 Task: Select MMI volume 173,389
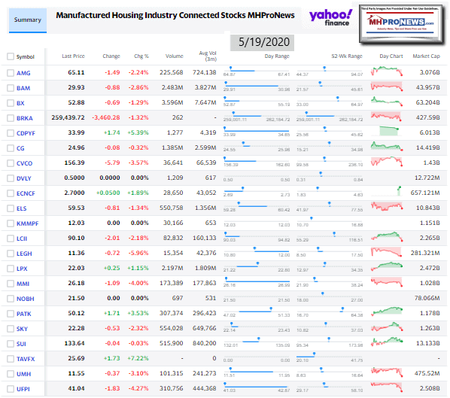(x=172, y=283)
